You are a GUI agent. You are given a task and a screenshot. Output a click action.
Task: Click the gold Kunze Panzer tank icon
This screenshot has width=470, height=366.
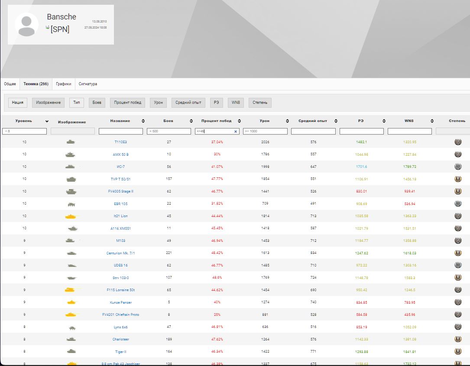click(71, 302)
